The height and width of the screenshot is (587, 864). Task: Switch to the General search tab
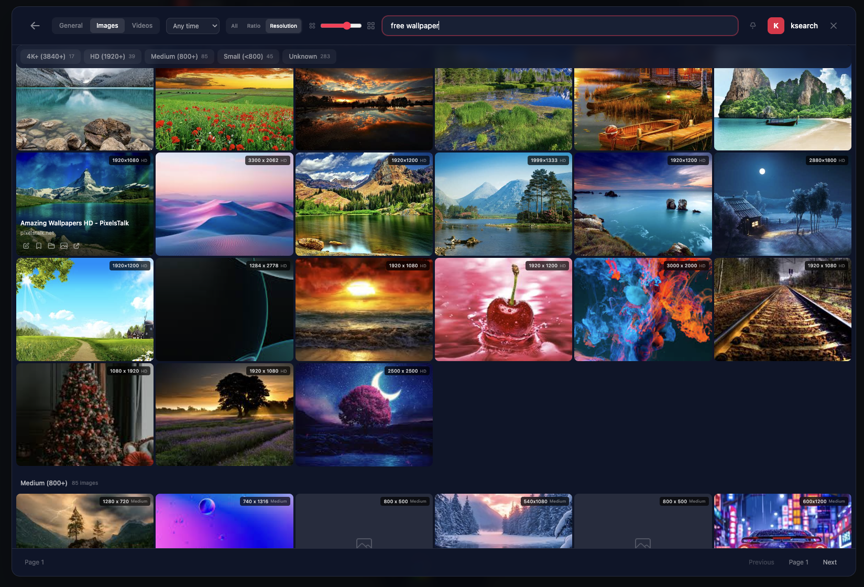[71, 25]
